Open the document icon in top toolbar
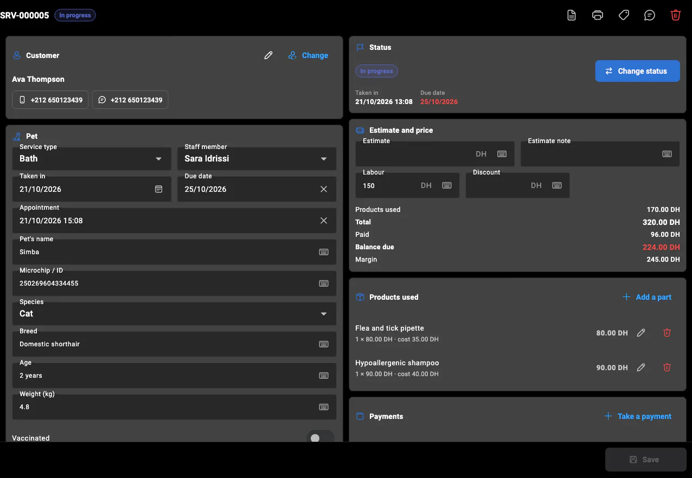692x478 pixels. click(571, 15)
